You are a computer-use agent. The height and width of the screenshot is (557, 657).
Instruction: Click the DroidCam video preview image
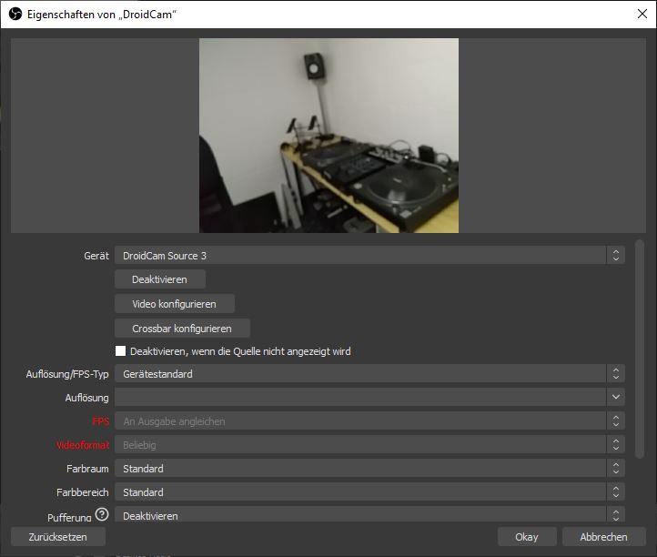coord(328,135)
